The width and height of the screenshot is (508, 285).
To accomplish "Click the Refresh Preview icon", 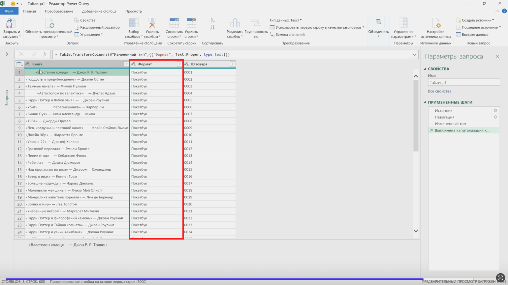I will pos(49,23).
